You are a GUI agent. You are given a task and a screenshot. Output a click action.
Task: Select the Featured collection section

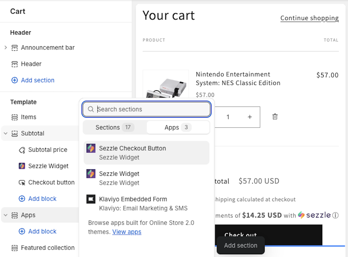(48, 248)
